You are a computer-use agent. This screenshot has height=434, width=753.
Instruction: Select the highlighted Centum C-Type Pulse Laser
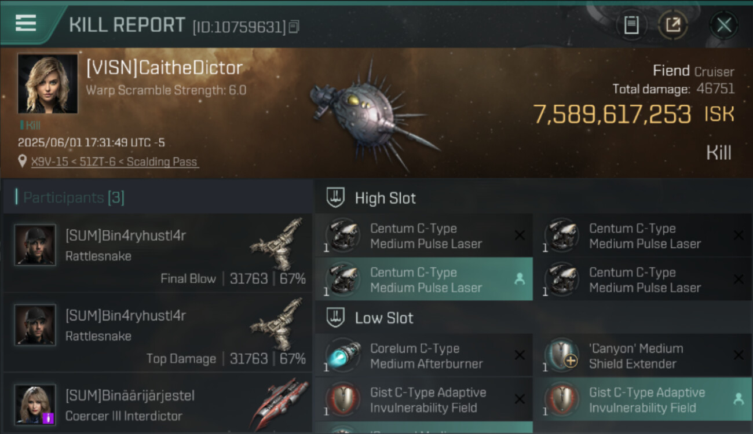point(423,279)
